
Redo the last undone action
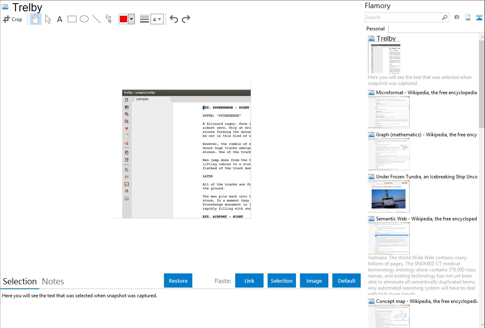[x=186, y=19]
